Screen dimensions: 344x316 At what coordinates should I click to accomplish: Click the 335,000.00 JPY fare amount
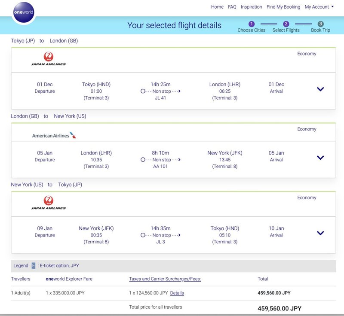tap(65, 293)
